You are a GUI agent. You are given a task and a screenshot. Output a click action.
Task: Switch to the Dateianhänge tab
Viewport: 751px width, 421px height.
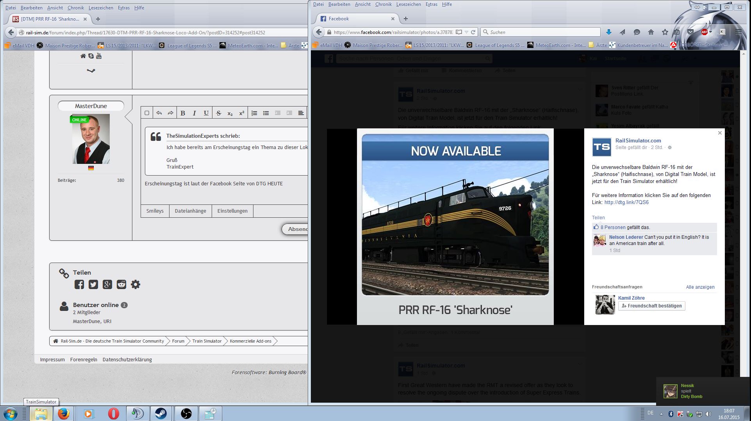(191, 211)
